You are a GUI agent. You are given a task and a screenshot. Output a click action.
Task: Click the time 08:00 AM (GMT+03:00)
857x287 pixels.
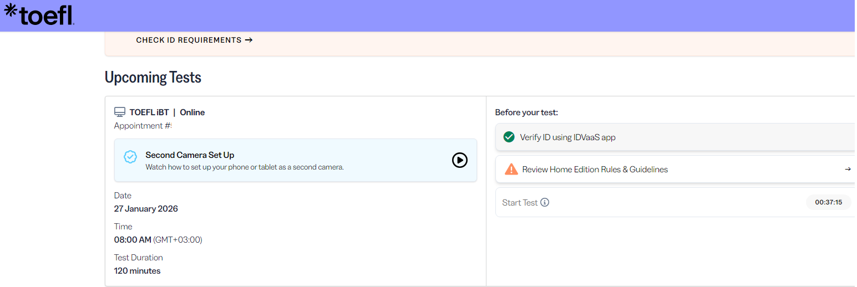click(158, 240)
